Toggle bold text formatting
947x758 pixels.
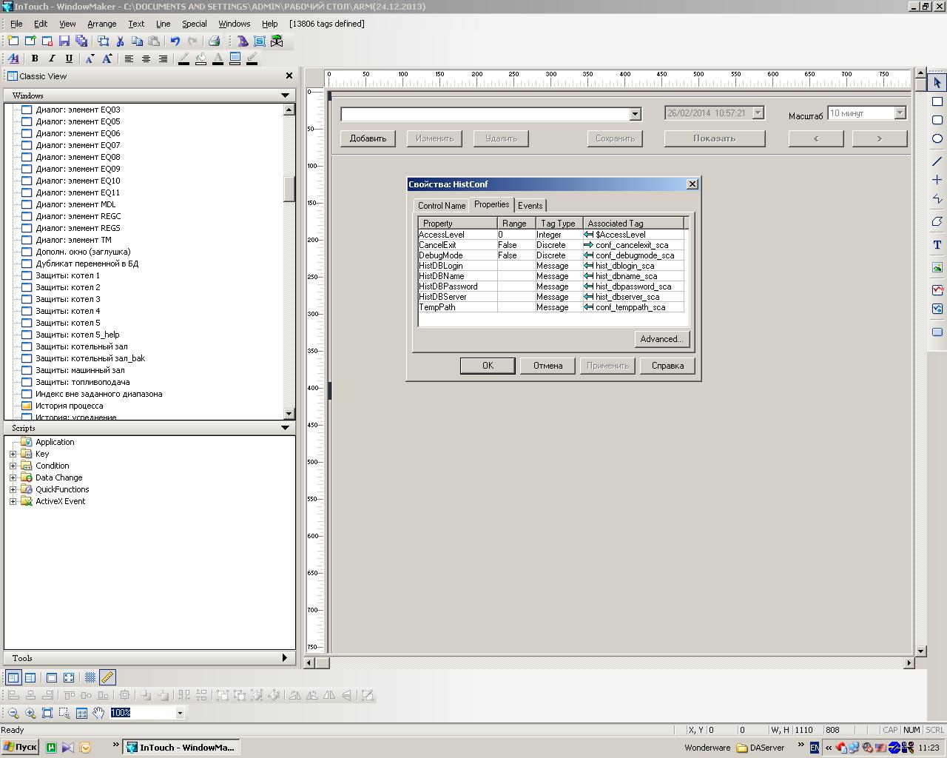(34, 58)
